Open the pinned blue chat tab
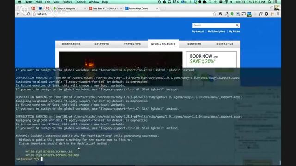 click(x=40, y=8)
